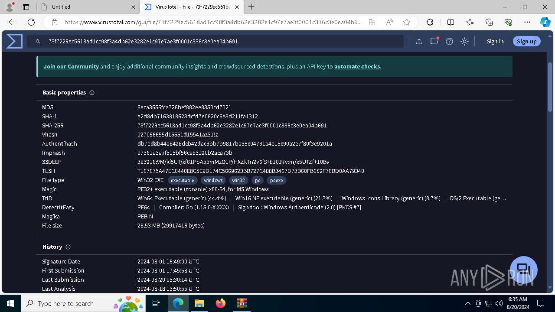Click the Microsoft Edge taskbar icon
Viewport: 555px width, 312px height.
point(178,303)
